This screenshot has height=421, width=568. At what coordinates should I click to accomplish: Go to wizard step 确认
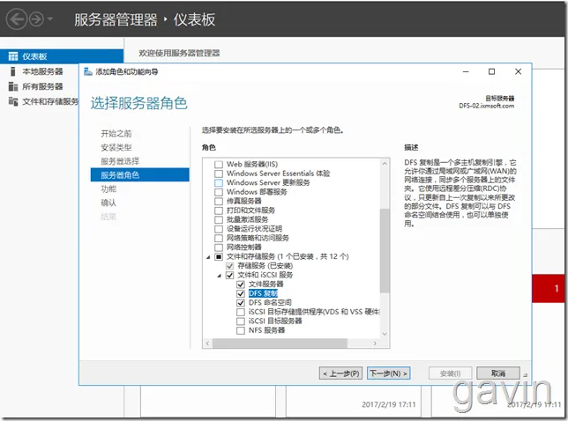tap(108, 203)
